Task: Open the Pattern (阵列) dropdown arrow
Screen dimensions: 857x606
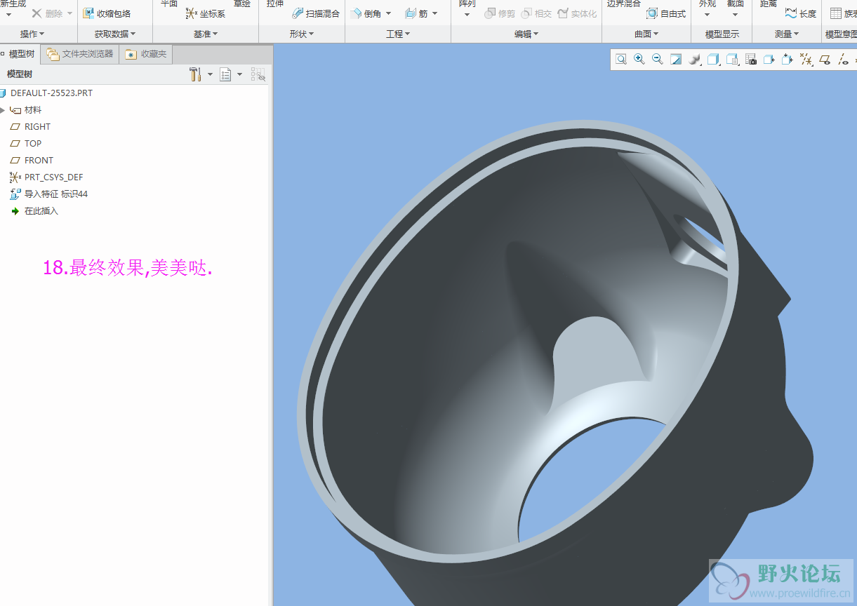Action: [467, 14]
